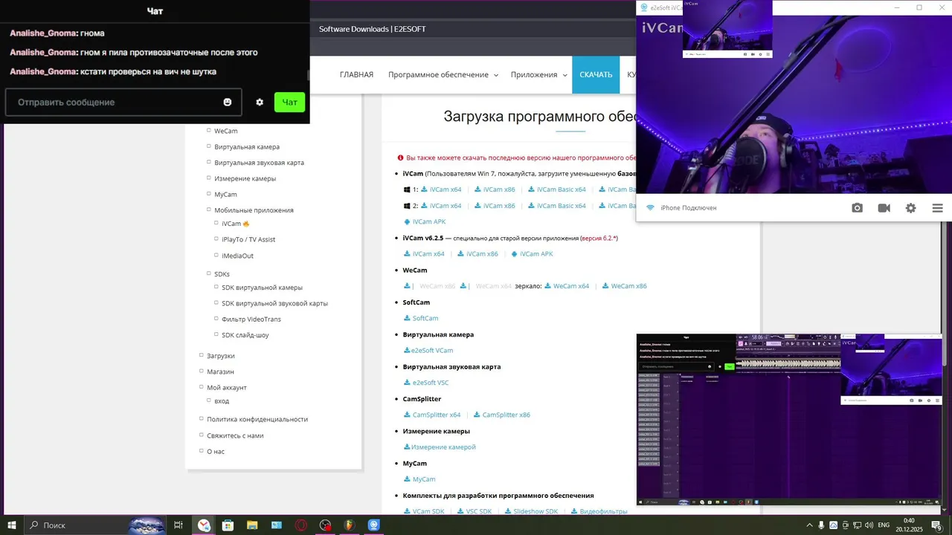Download MyCam link

[419, 479]
